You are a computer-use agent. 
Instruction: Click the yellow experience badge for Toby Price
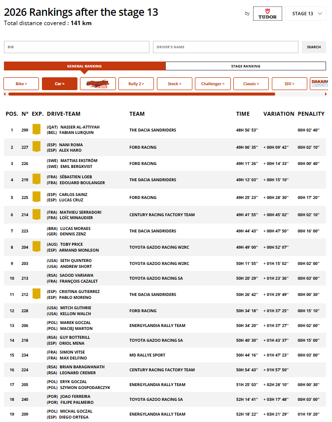pos(37,247)
